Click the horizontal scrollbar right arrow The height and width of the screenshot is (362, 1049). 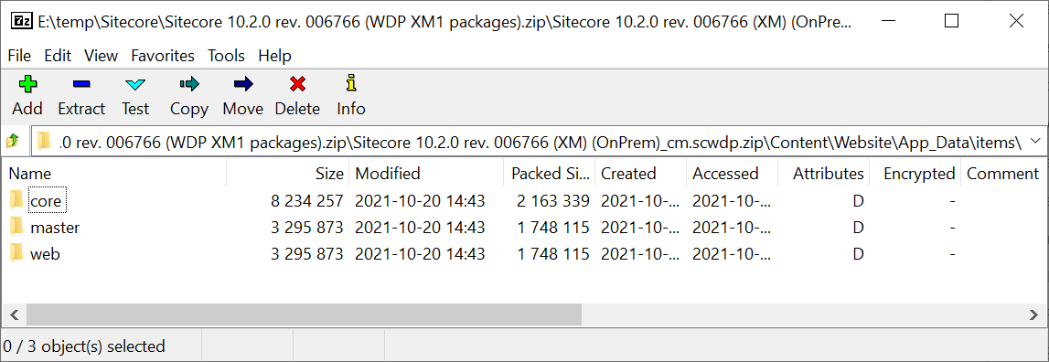[x=1034, y=314]
